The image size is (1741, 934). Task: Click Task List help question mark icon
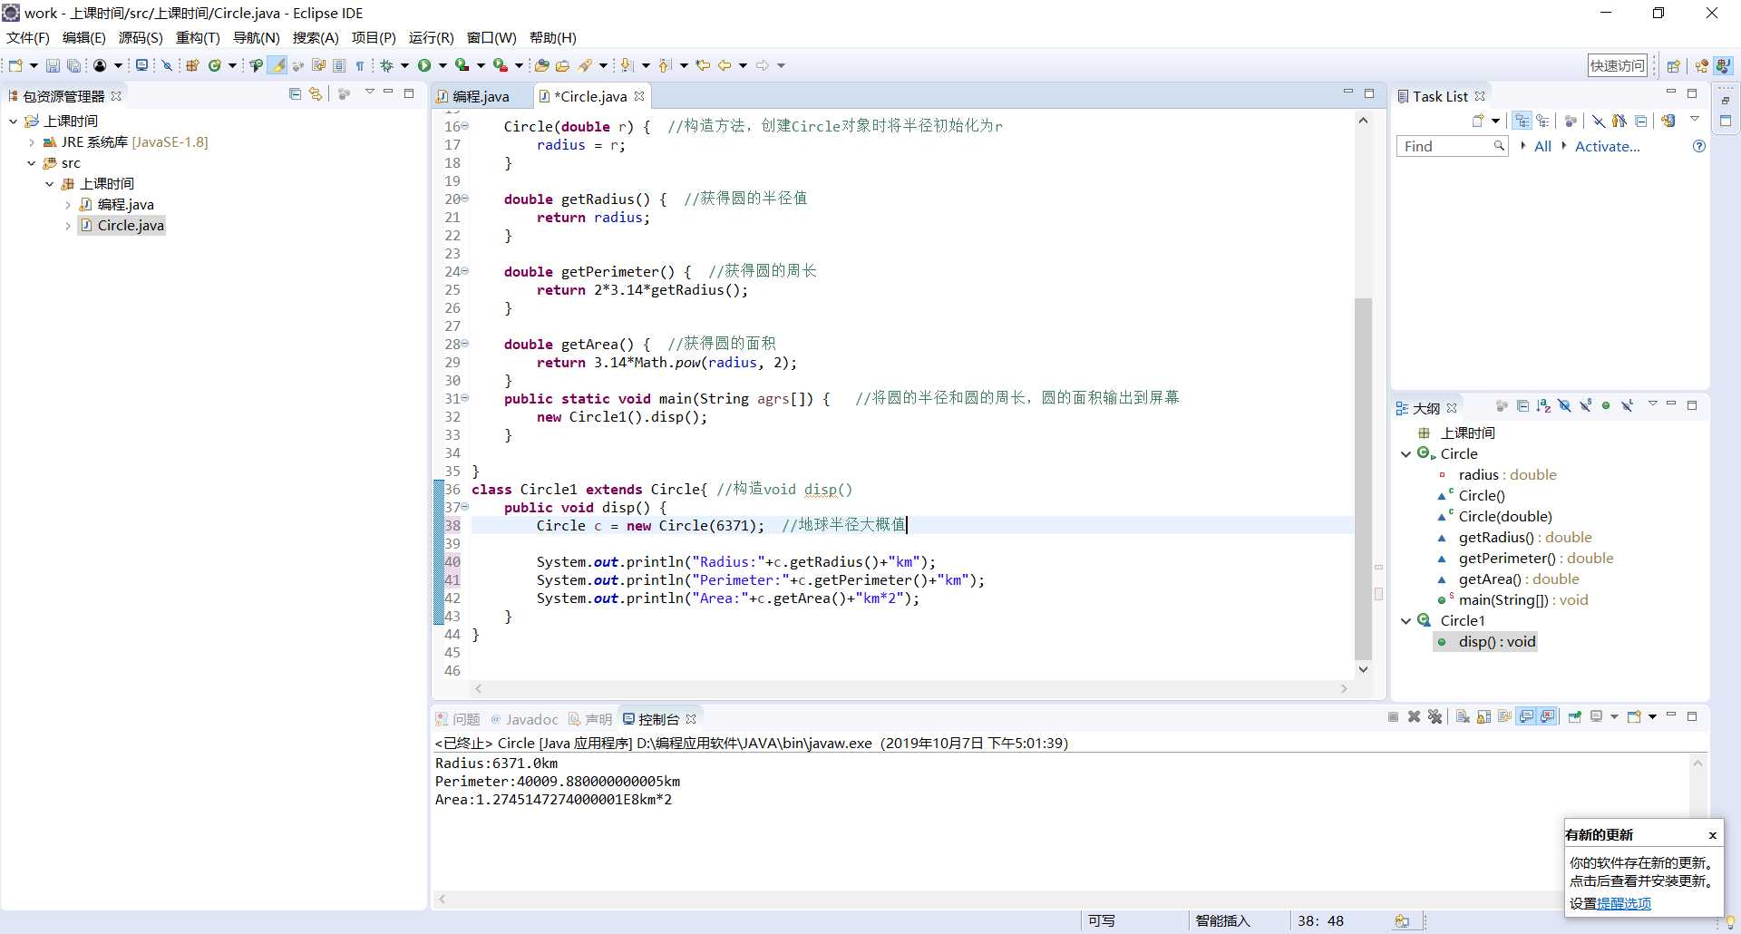coord(1699,146)
